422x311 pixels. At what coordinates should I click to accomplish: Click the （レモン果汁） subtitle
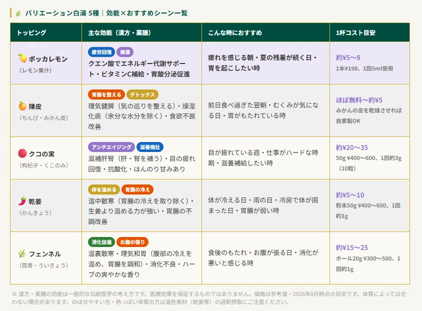pyautogui.click(x=35, y=70)
